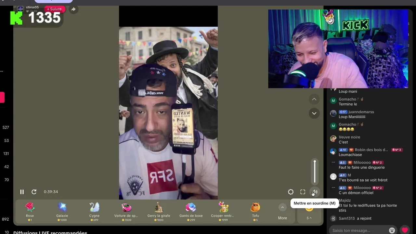Click the N° 3 badge
Image resolution: width=416 pixels, height=234 pixels.
click(x=397, y=150)
